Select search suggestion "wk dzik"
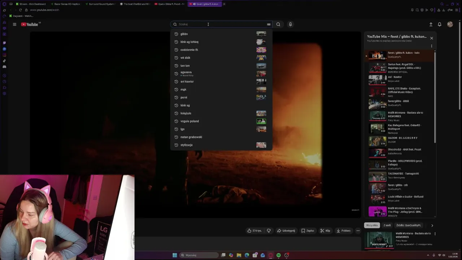462x260 pixels. 221,58
